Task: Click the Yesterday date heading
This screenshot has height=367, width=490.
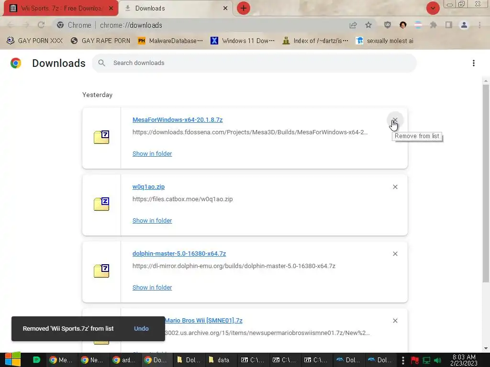Action: tap(97, 95)
